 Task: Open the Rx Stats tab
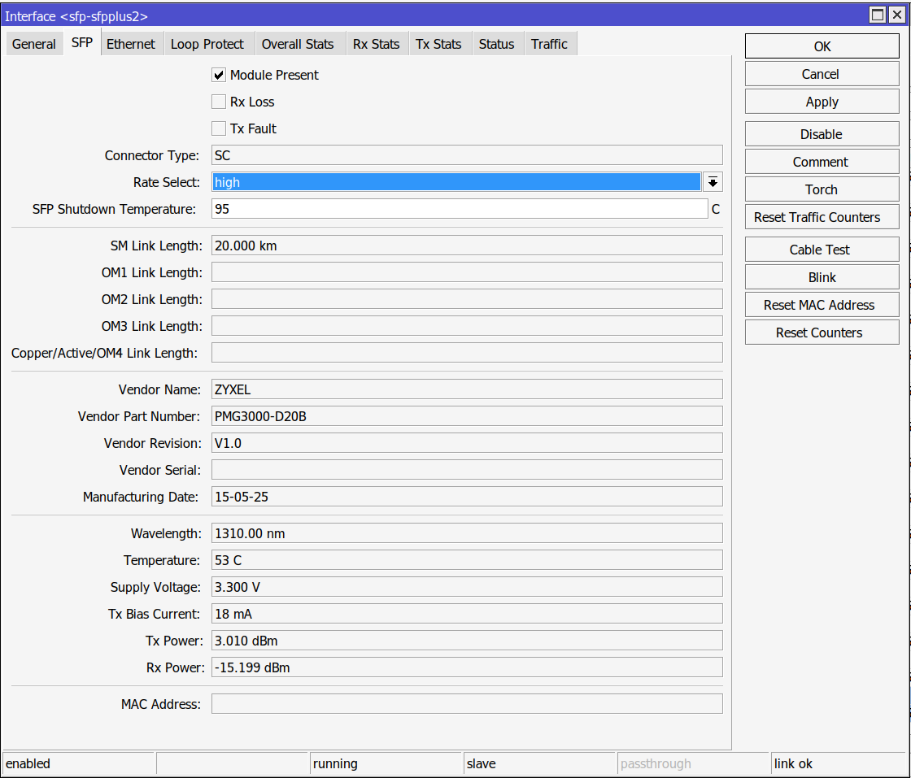click(377, 43)
